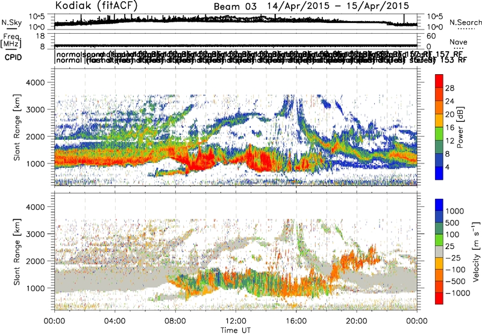Screen dimensions: 482x334
Task: Click the 'Time UT' x-axis title
Action: point(235,330)
